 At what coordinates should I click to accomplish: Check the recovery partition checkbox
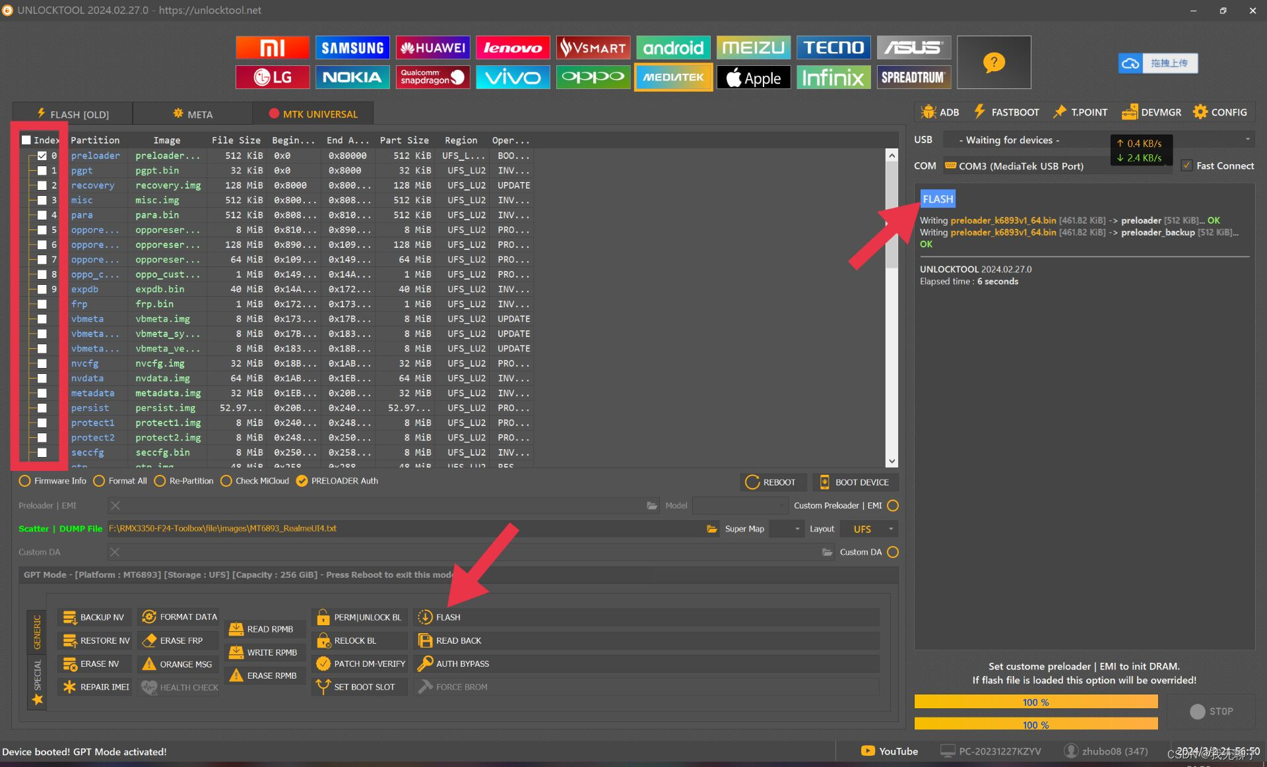tap(42, 185)
